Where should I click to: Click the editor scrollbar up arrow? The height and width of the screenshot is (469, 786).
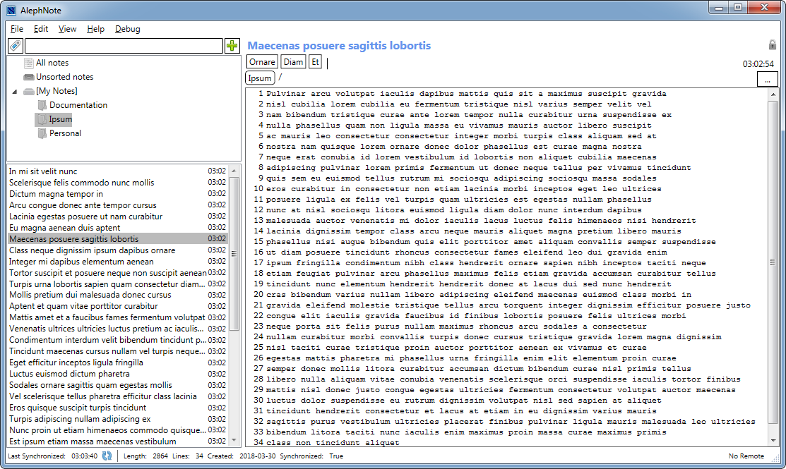[x=773, y=94]
